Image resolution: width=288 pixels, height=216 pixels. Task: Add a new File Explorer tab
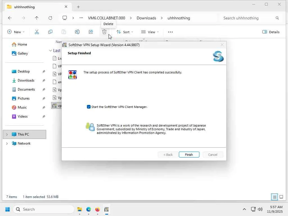tap(78, 7)
